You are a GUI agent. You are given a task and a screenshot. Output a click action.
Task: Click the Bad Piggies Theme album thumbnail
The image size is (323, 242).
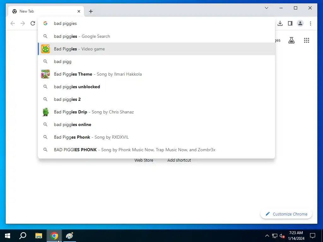click(45, 74)
